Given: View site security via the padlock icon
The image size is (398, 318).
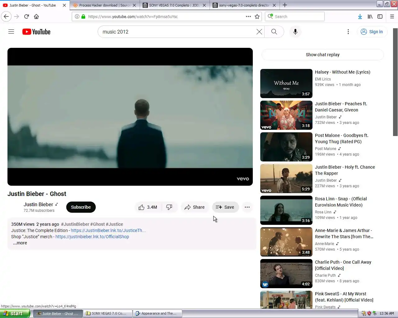Looking at the screenshot, I should click(83, 16).
